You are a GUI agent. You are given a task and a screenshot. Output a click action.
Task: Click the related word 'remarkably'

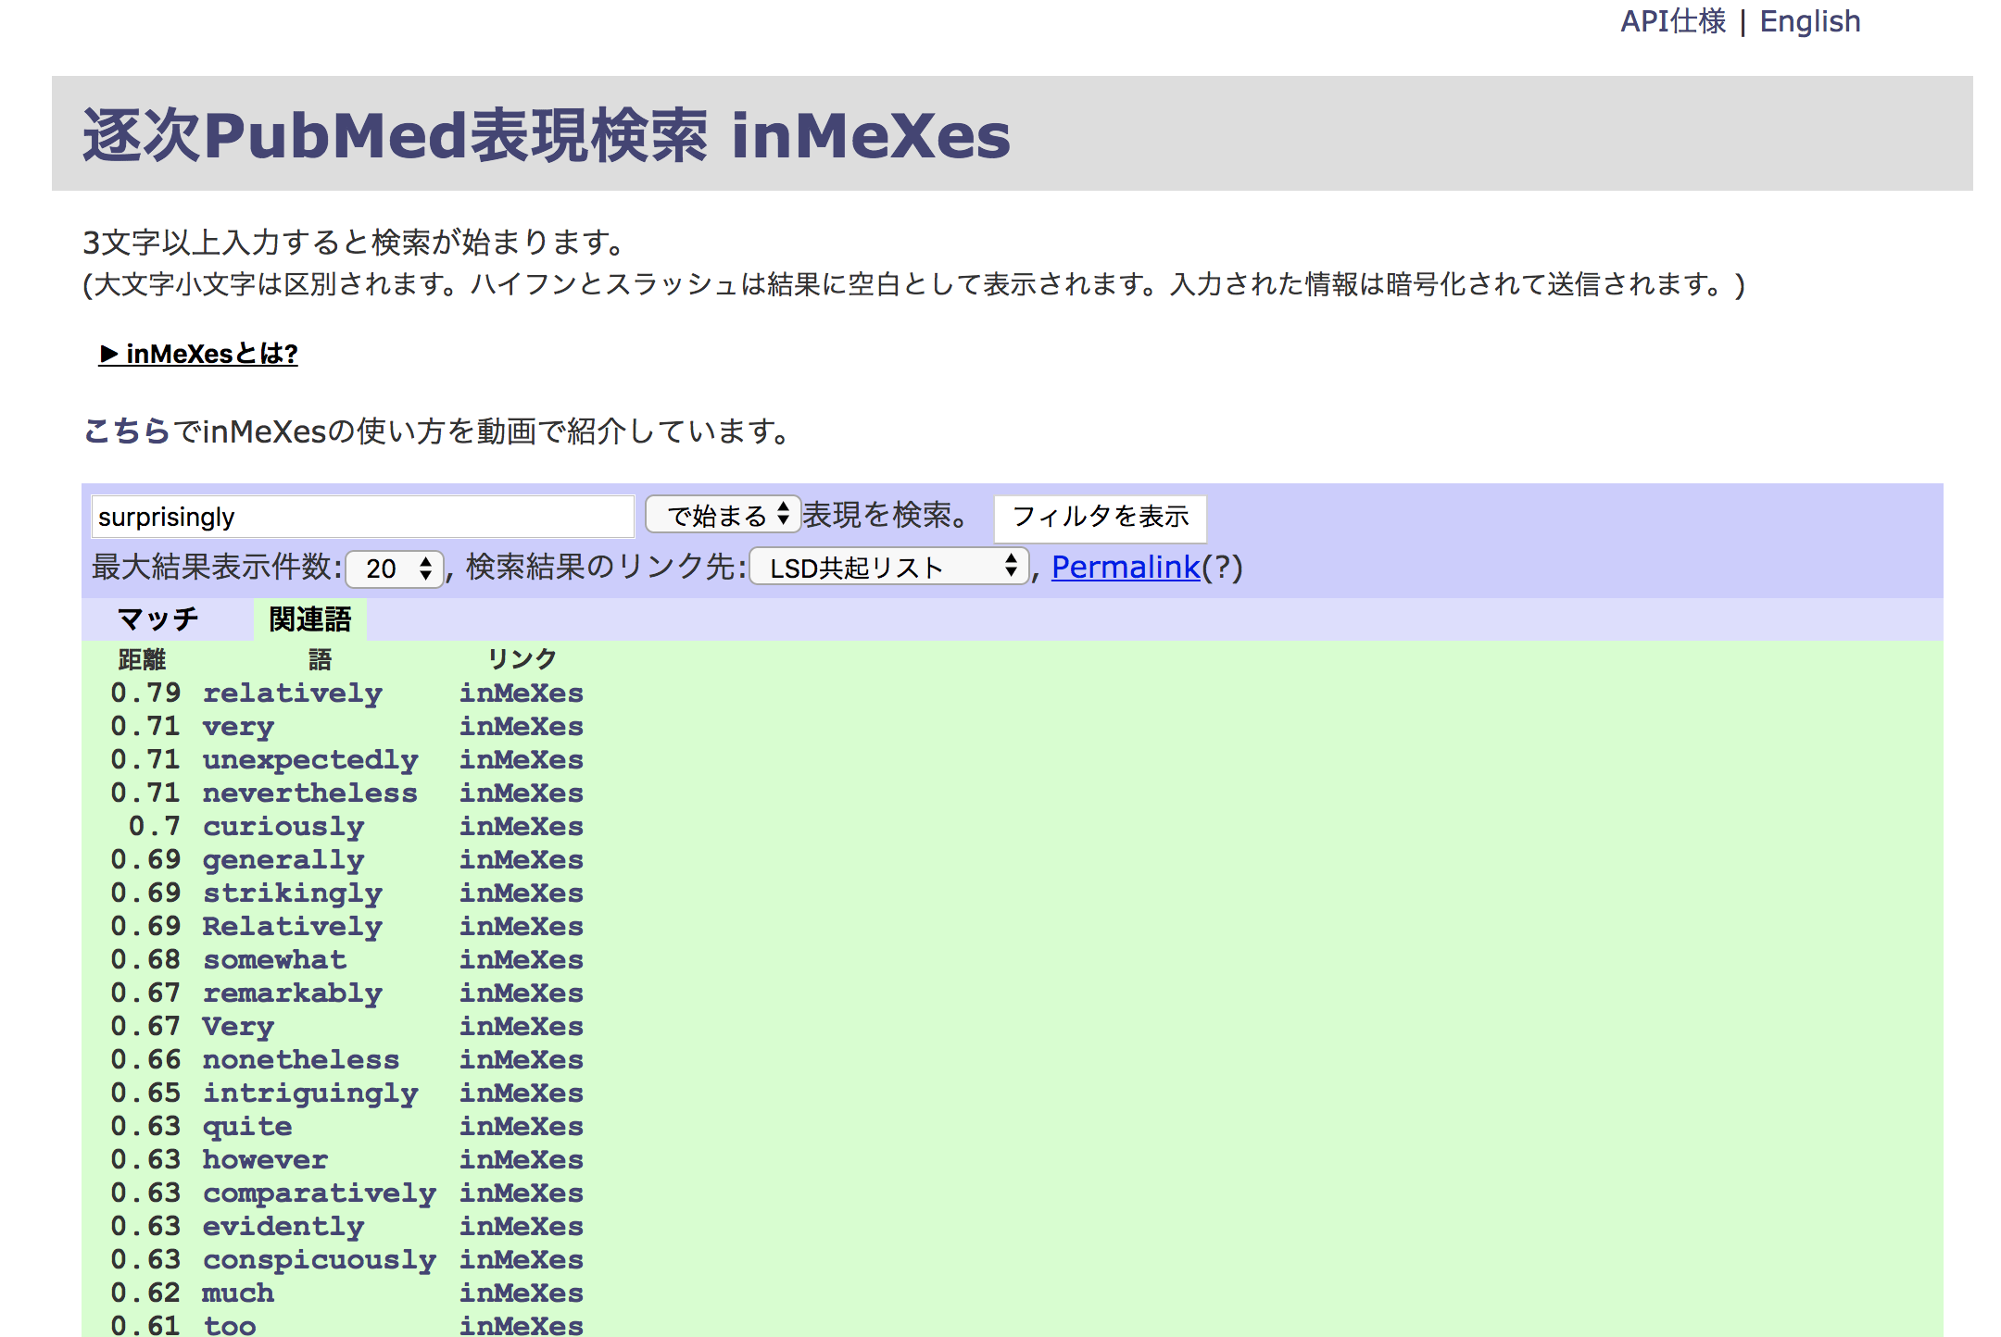292,993
